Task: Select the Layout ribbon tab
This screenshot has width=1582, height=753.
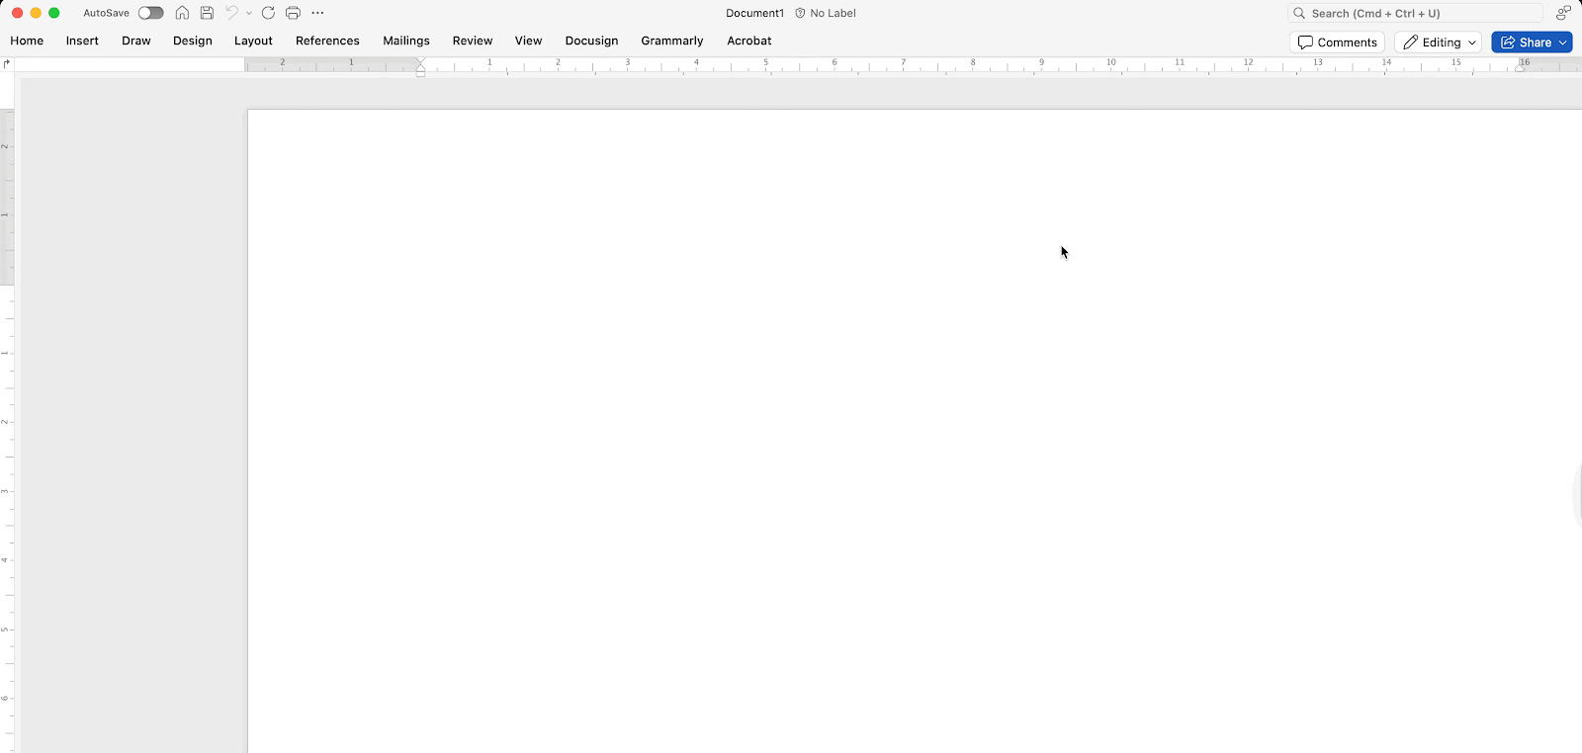Action: [253, 41]
